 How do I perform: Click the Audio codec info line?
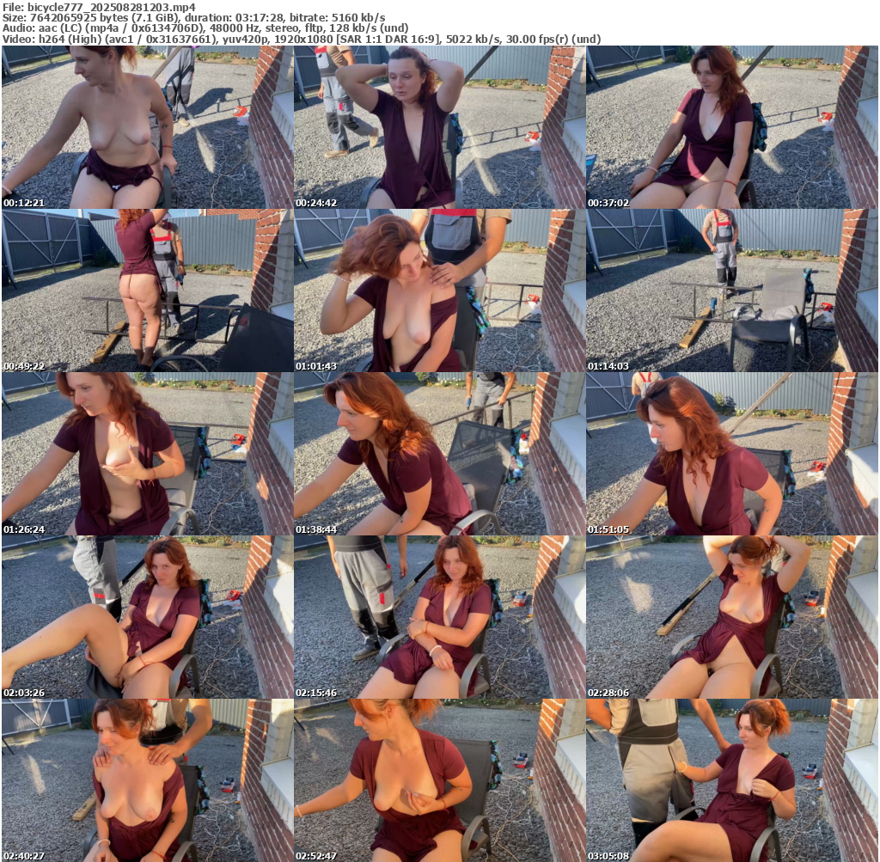tap(205, 28)
